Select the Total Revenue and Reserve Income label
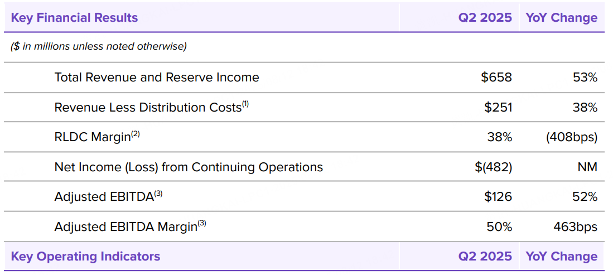This screenshot has width=613, height=275. click(x=157, y=78)
